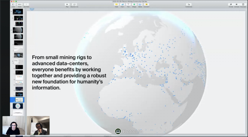Select slide 15 thumbnail in navigator
The width and height of the screenshot is (248, 137).
point(19,94)
